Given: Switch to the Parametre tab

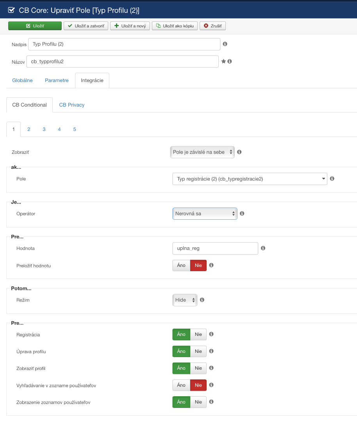Looking at the screenshot, I should (57, 80).
